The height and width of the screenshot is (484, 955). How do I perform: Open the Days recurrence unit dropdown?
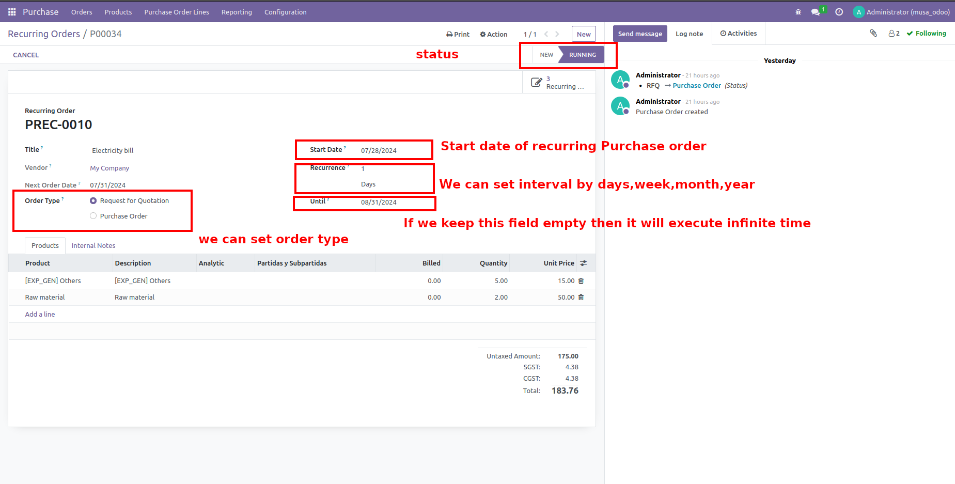pos(368,184)
